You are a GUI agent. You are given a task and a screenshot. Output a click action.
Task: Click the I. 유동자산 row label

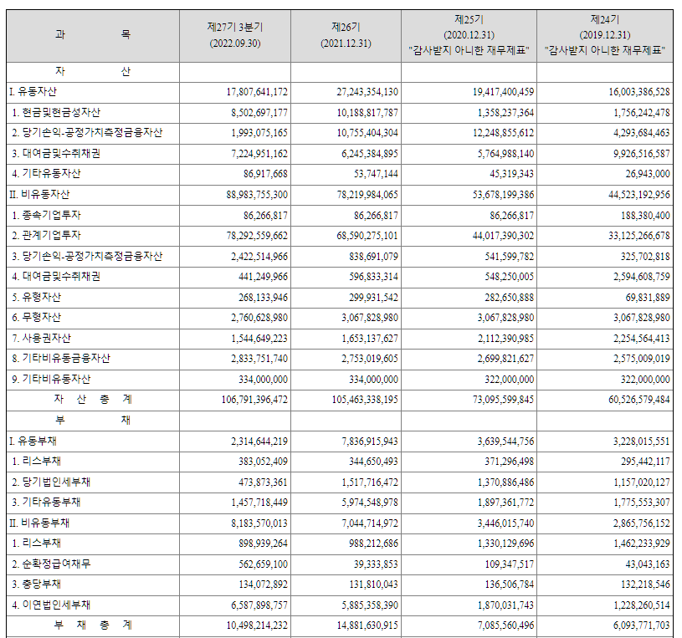(x=33, y=92)
